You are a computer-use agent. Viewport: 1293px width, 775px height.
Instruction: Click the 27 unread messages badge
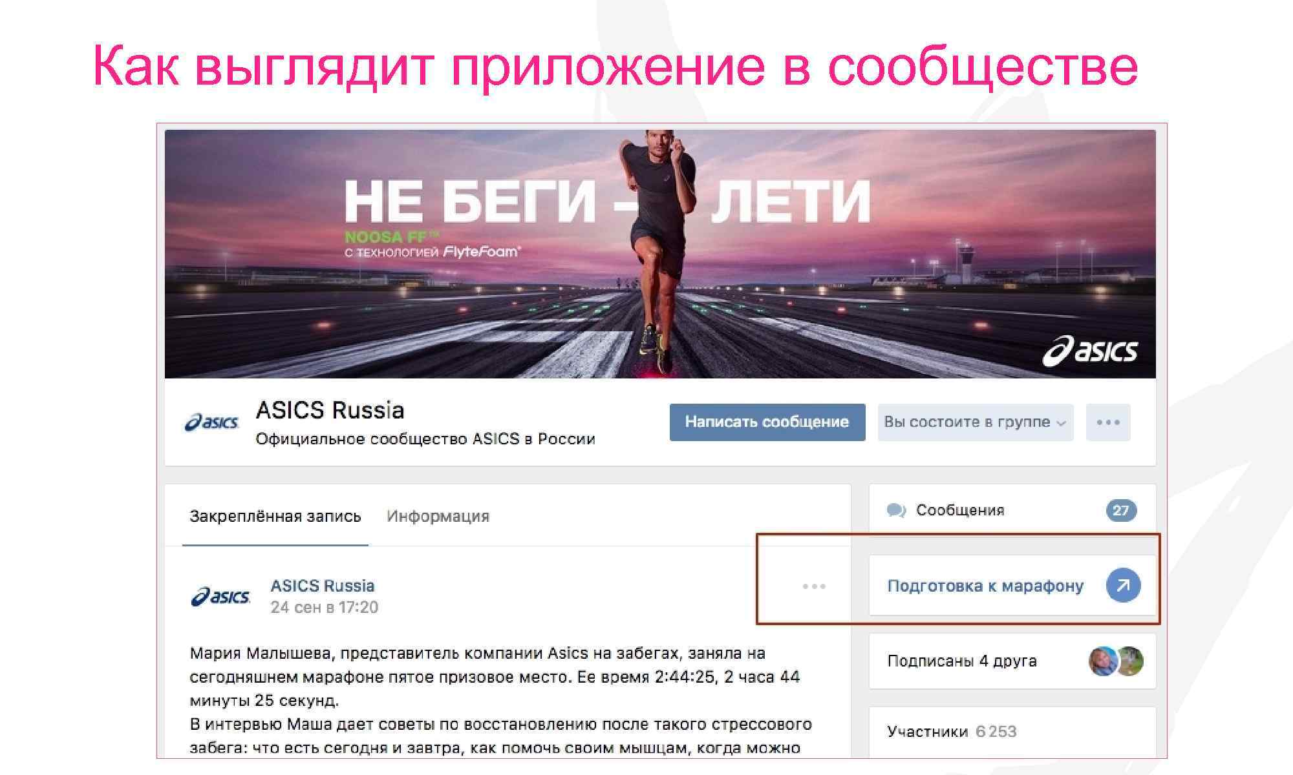coord(1121,510)
